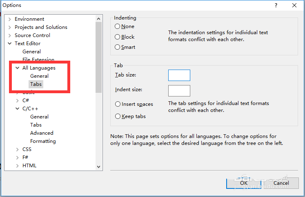Click the Indent size input field
The width and height of the screenshot is (305, 197).
[179, 90]
